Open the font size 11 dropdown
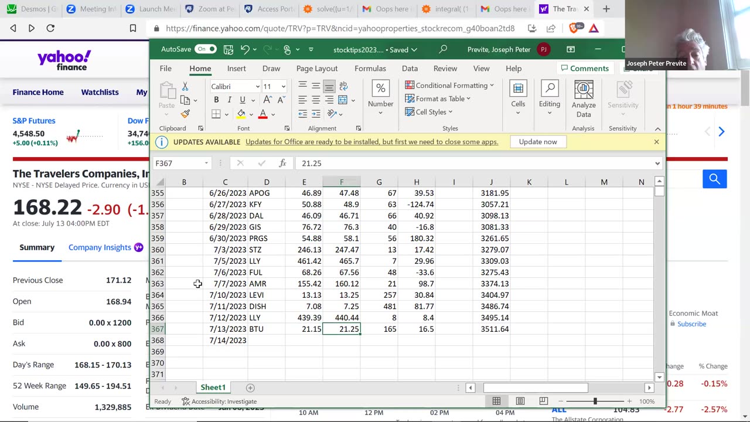This screenshot has height=422, width=750. click(284, 87)
